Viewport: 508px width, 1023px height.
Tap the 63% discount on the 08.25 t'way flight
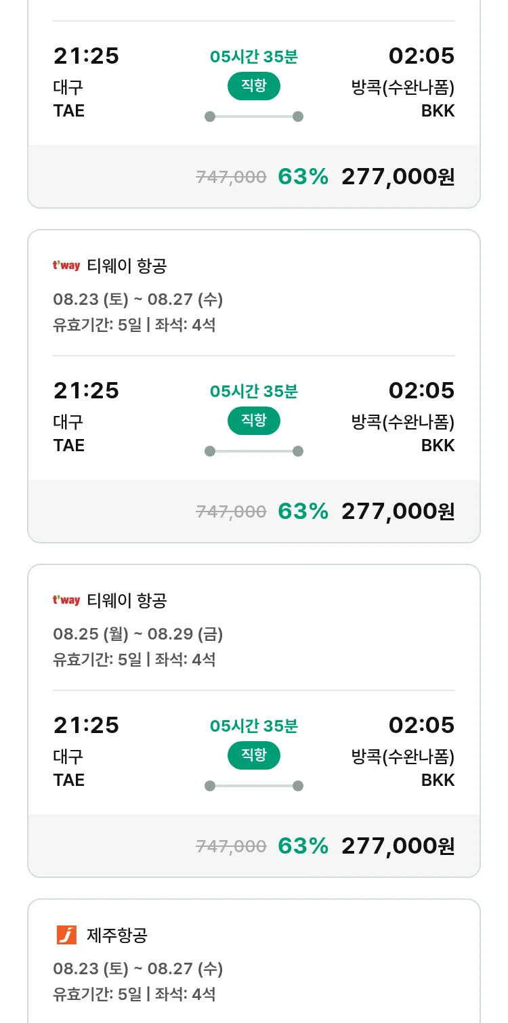(x=303, y=846)
